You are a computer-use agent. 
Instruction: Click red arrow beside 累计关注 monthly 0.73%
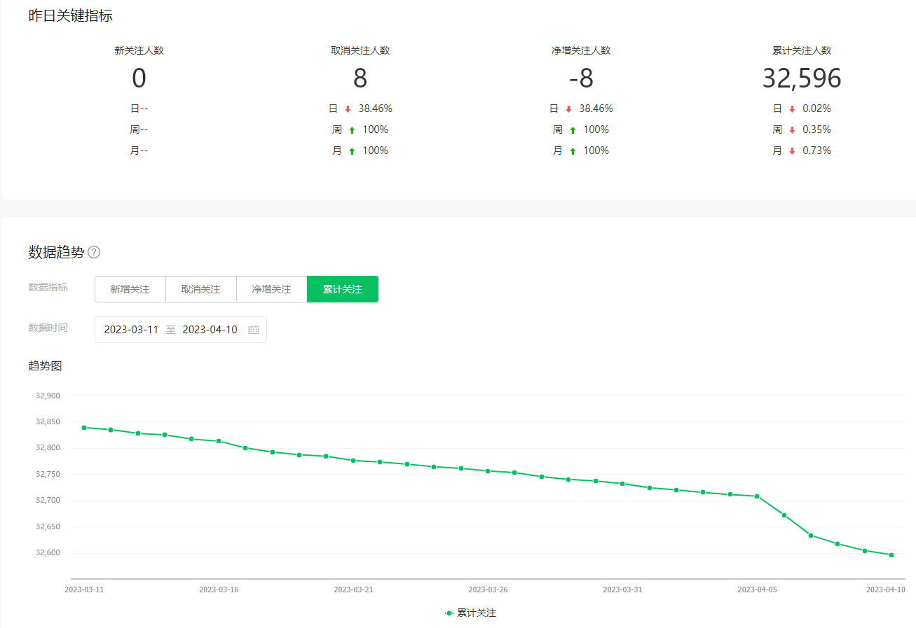click(792, 151)
